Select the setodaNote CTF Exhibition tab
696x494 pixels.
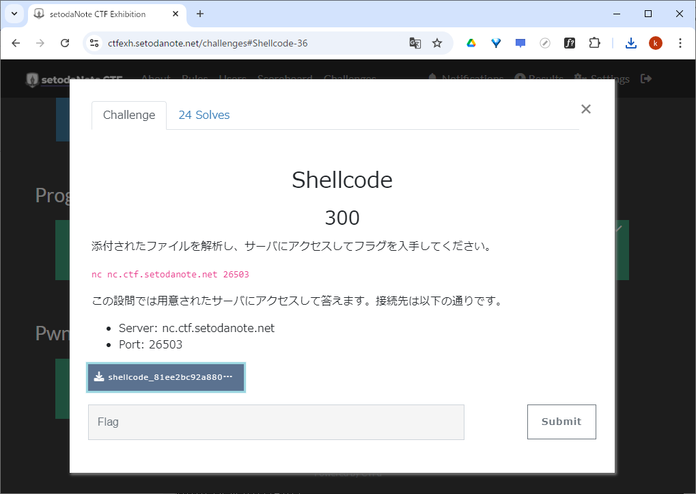pos(107,14)
